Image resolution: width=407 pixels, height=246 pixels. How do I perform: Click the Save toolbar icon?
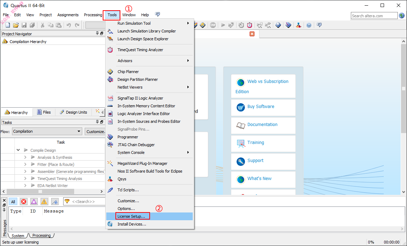coord(24,25)
